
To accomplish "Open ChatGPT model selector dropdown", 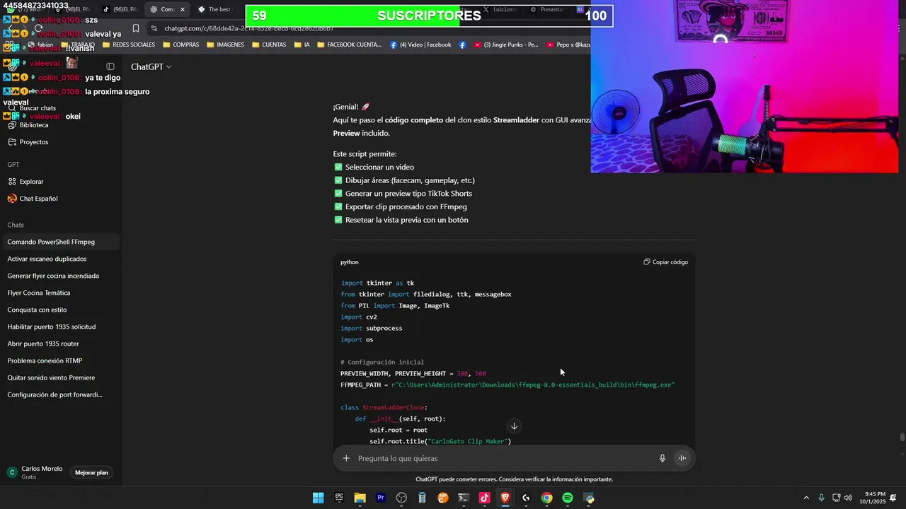I will coord(151,66).
